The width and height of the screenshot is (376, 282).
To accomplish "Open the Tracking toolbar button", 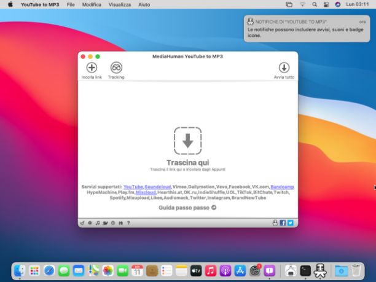I will coord(116,70).
